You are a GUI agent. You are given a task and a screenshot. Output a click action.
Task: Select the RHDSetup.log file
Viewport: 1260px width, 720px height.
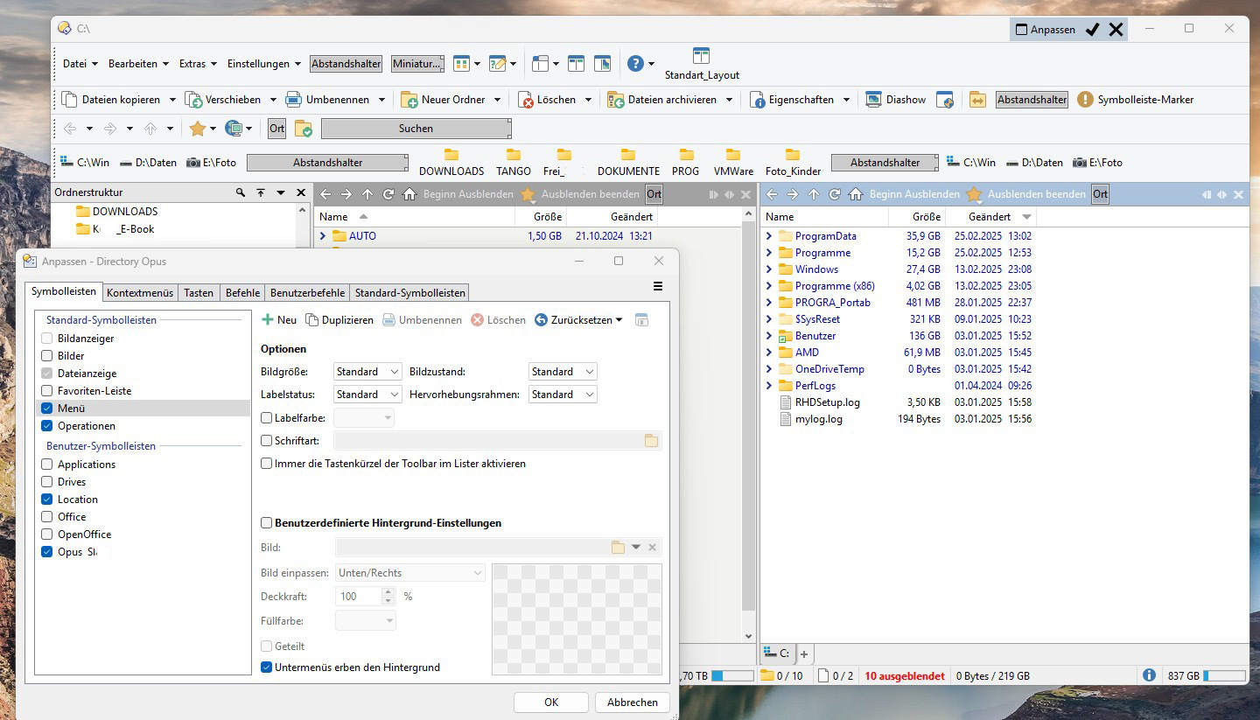pos(828,402)
